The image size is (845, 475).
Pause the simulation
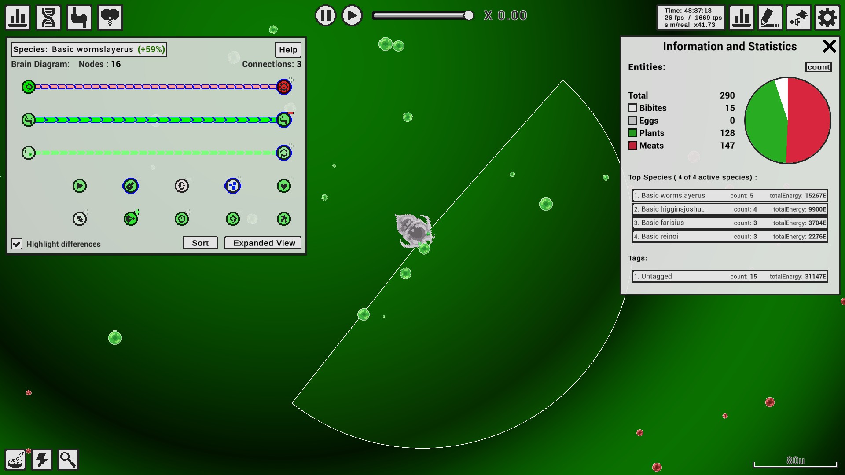[x=326, y=16]
